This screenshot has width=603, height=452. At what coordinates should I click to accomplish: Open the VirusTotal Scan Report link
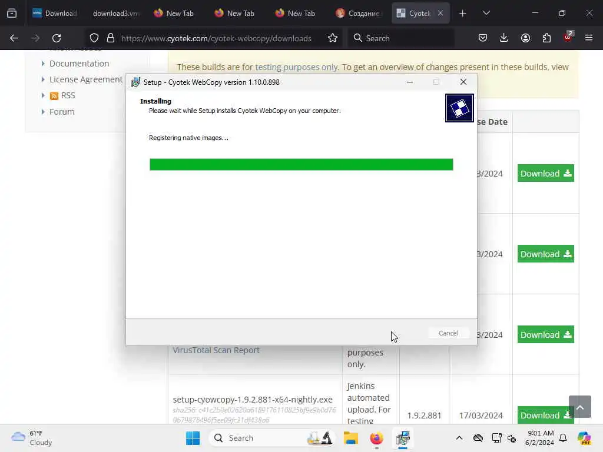point(216,350)
